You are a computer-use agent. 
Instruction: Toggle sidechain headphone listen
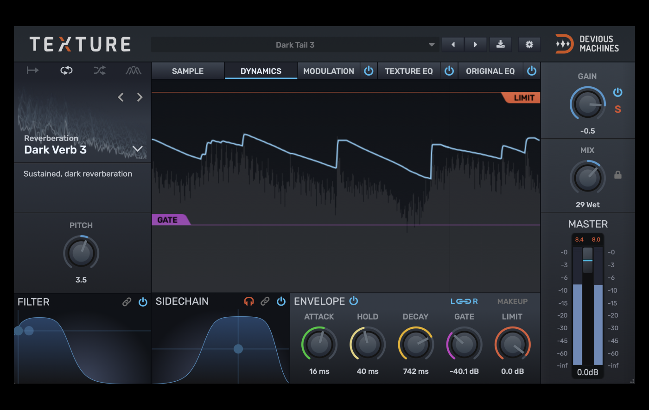tap(249, 301)
